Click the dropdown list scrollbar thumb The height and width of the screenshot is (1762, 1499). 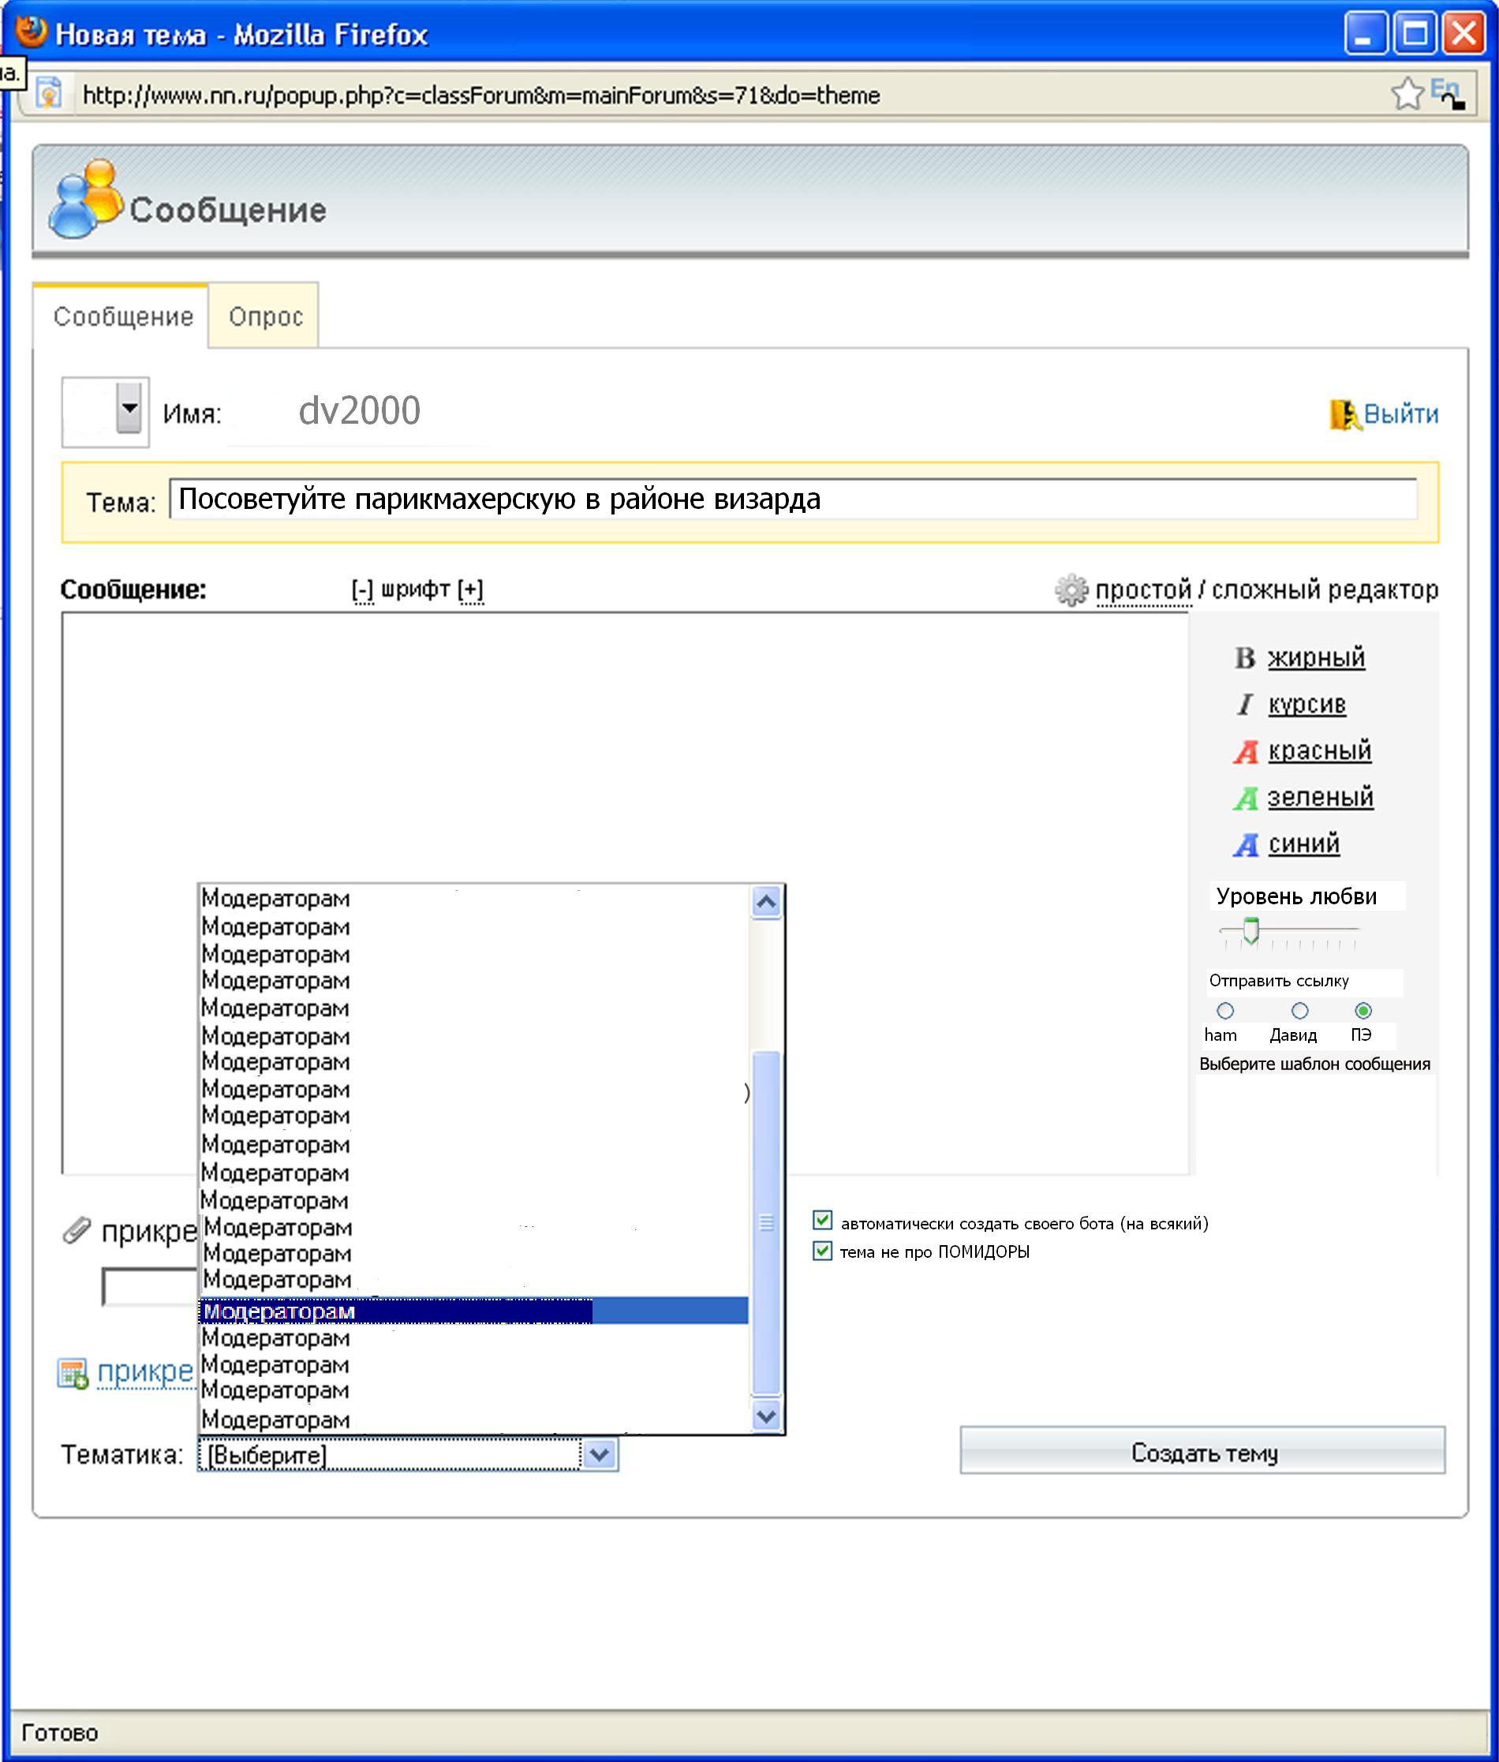(x=767, y=1223)
